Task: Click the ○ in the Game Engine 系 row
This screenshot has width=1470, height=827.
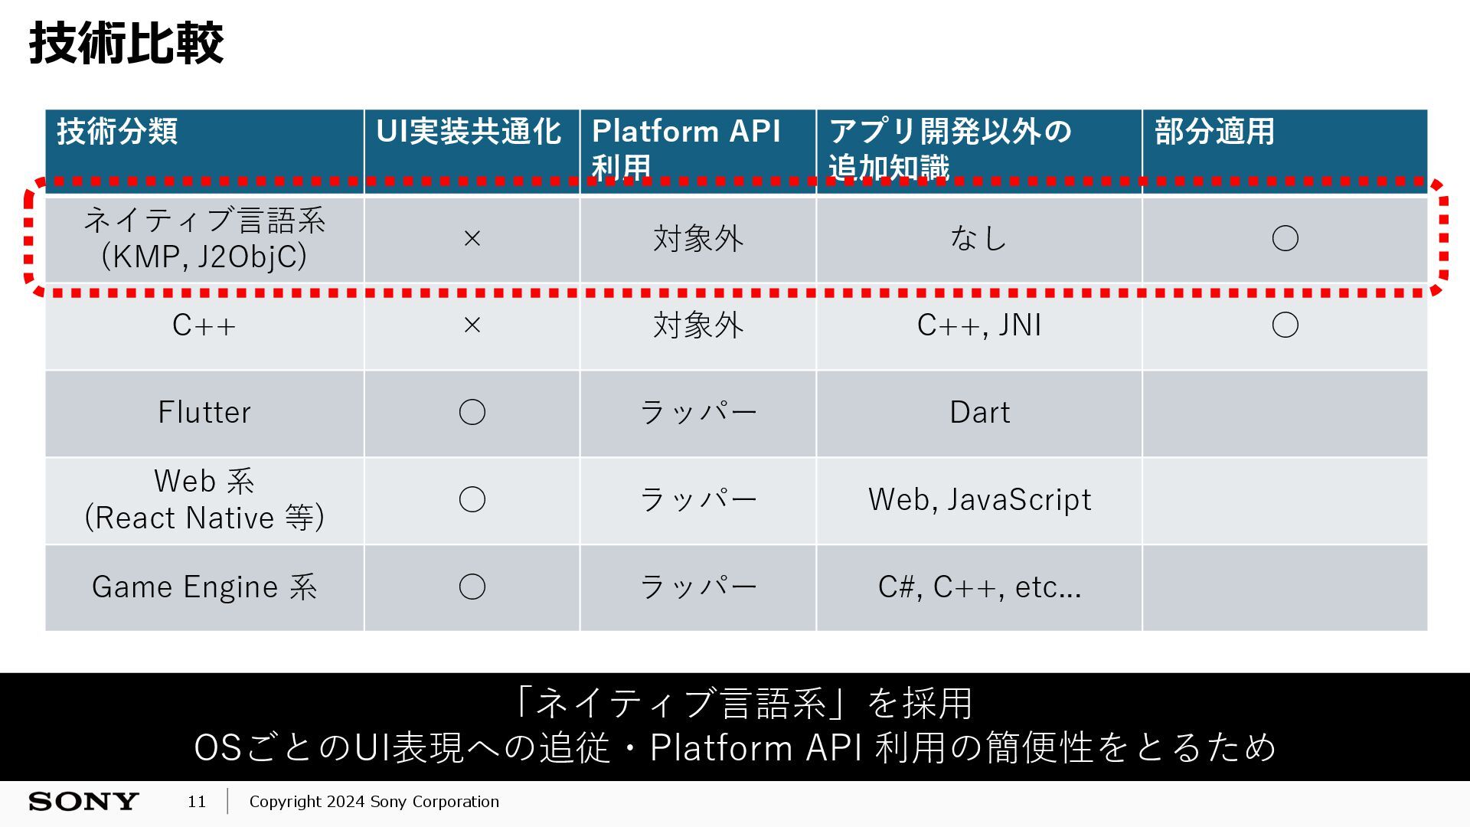Action: click(472, 587)
